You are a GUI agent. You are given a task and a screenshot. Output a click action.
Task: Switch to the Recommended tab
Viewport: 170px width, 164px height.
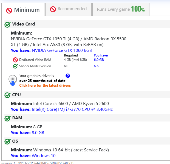coord(68,9)
